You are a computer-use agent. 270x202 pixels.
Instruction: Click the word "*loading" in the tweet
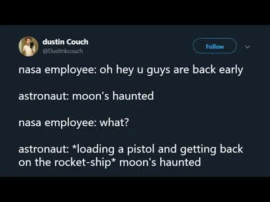pyautogui.click(x=93, y=149)
